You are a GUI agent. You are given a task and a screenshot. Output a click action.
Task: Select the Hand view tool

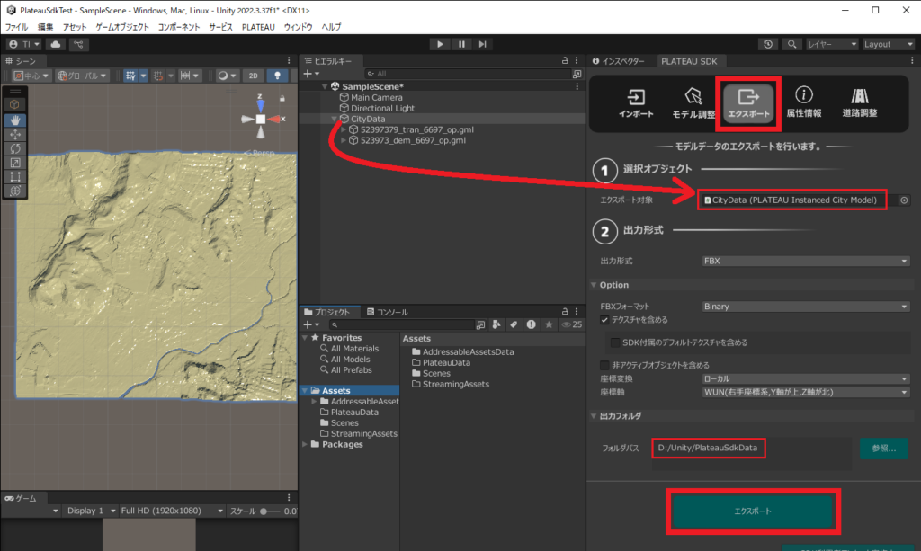[x=15, y=120]
